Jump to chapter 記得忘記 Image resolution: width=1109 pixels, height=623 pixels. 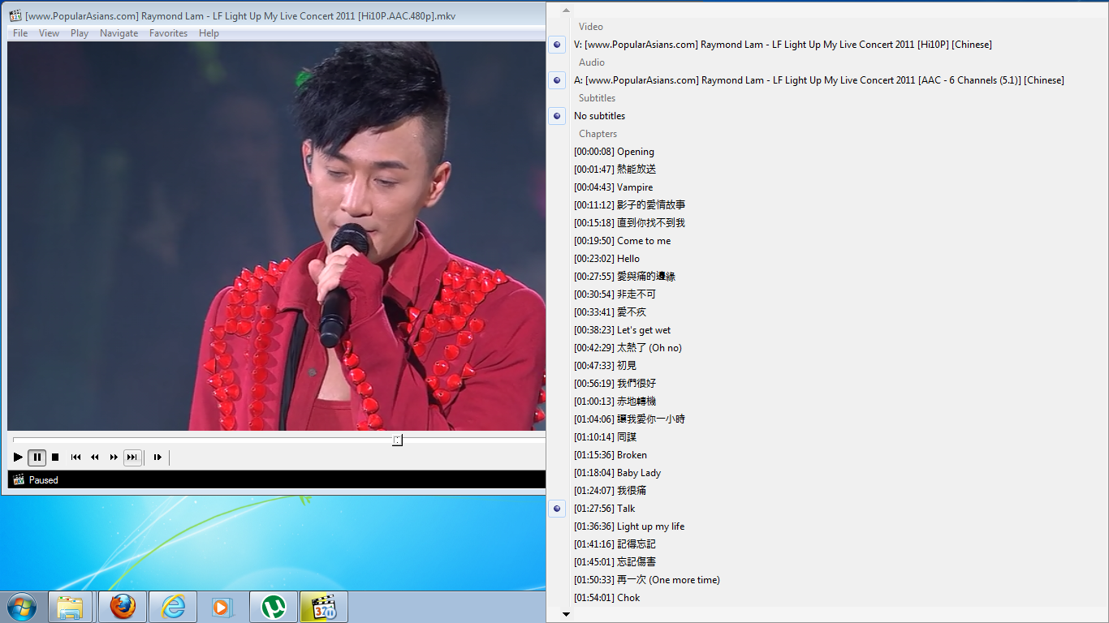click(827, 544)
